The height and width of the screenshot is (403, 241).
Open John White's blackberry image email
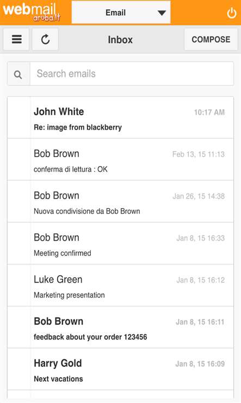(x=120, y=117)
